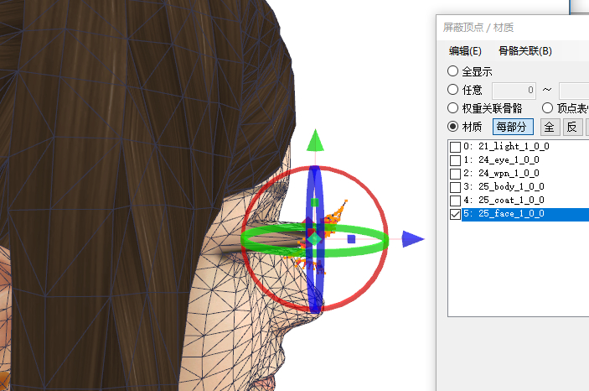Select the 顶点表 radio option
Image resolution: width=589 pixels, height=391 pixels.
pos(547,108)
